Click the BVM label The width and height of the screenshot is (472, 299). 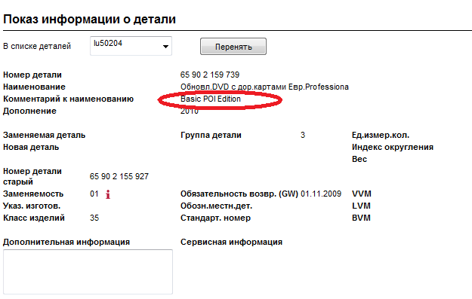[361, 218]
